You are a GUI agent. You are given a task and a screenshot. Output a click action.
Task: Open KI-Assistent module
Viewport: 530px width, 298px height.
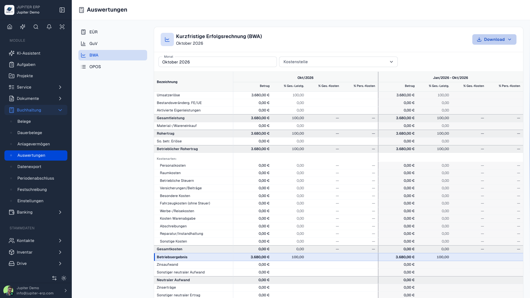(x=36, y=53)
